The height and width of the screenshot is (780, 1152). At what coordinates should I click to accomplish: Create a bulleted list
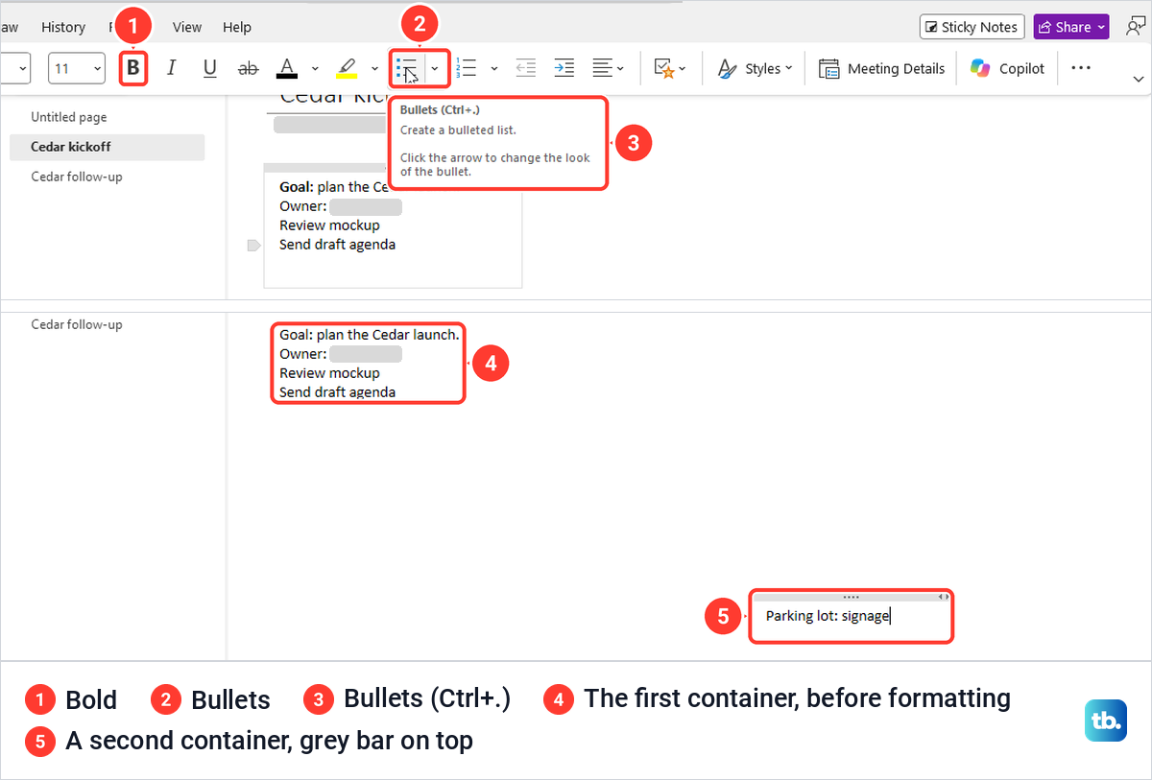(x=408, y=68)
